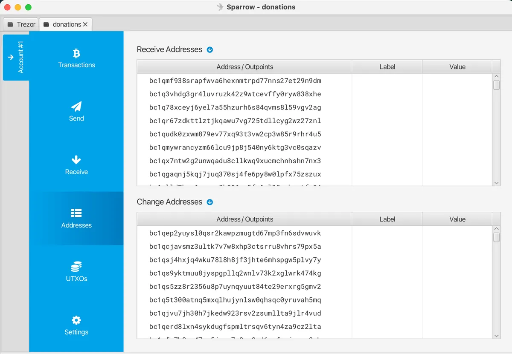Select change address bc1qsj4hxjq4wku78l8h8jf3jhte6mhspgw5plvy7y
The width and height of the screenshot is (512, 354).
[x=235, y=260]
